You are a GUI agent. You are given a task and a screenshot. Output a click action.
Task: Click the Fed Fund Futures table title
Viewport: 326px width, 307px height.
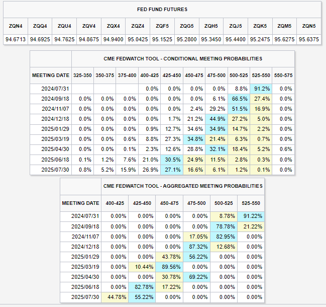(162, 10)
